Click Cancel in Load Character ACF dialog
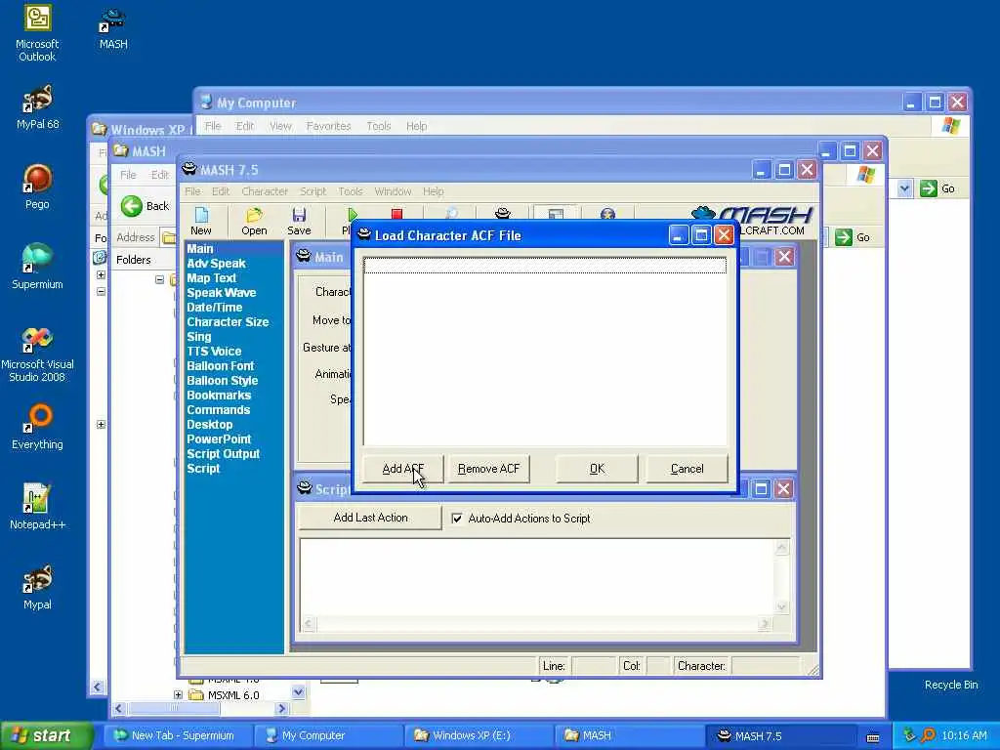The height and width of the screenshot is (750, 1000). [687, 469]
